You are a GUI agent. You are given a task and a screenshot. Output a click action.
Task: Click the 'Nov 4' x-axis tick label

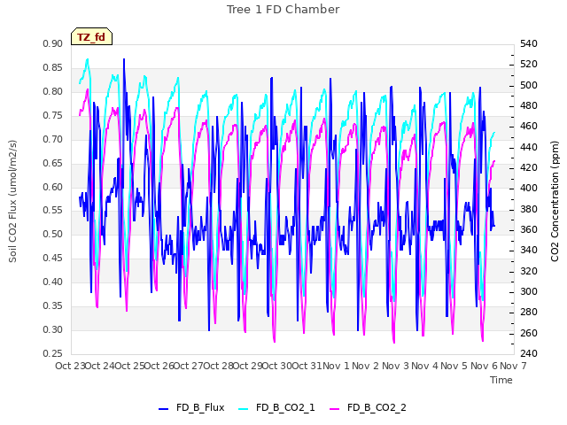(x=424, y=366)
